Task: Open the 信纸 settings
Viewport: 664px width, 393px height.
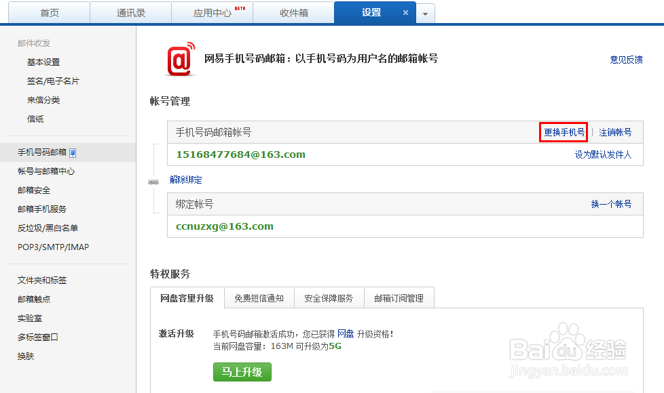Action: [x=35, y=119]
